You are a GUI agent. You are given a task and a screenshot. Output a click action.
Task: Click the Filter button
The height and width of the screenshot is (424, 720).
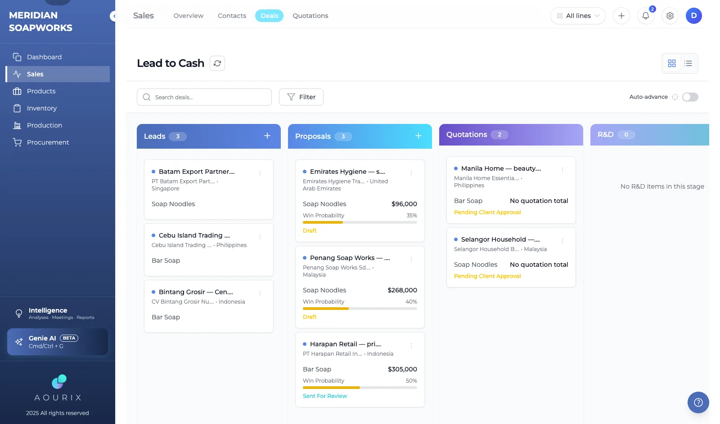[301, 97]
